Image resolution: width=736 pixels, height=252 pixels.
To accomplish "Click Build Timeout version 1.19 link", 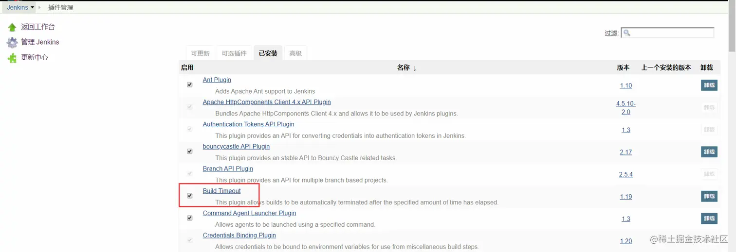I will (x=626, y=197).
